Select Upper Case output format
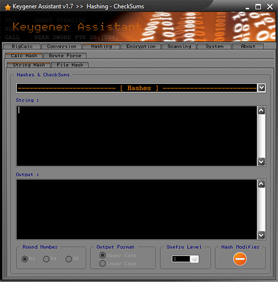 click(x=118, y=255)
